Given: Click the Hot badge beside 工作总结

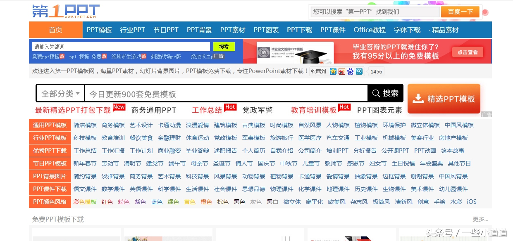Looking at the screenshot, I should (230, 107).
